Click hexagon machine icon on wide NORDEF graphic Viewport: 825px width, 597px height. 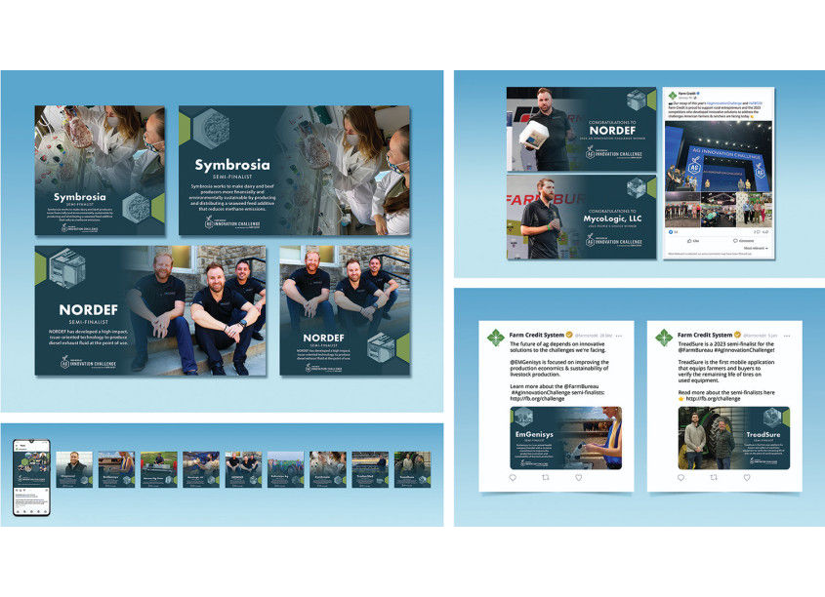(x=67, y=268)
